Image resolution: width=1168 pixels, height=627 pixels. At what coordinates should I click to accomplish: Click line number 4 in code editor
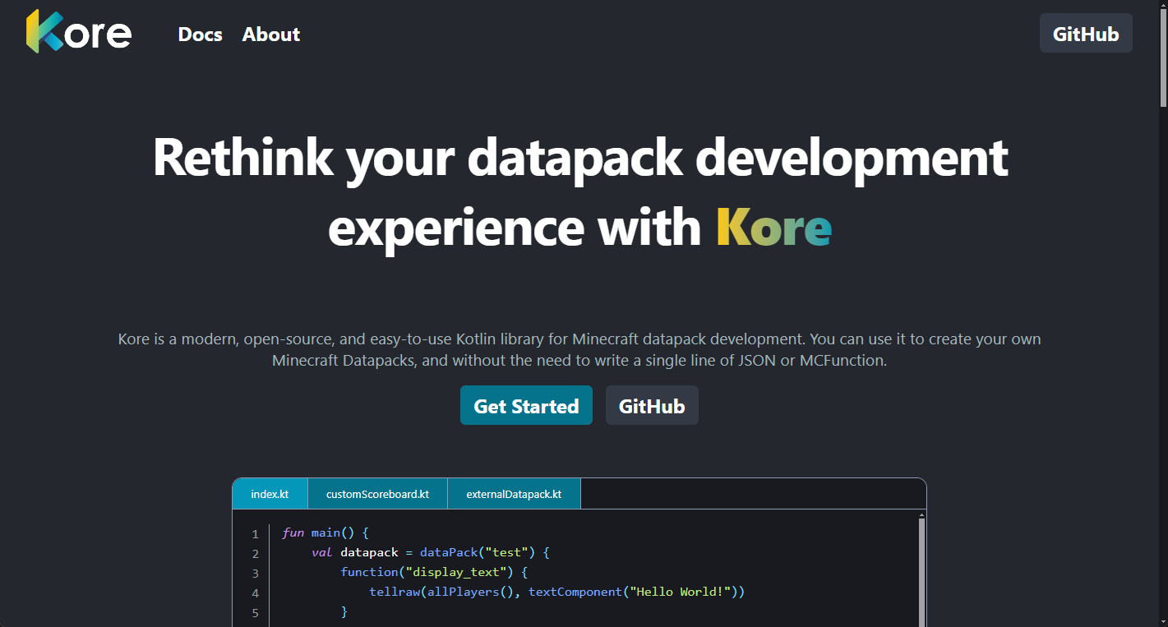256,592
